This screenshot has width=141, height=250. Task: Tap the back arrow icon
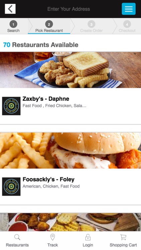[10, 9]
